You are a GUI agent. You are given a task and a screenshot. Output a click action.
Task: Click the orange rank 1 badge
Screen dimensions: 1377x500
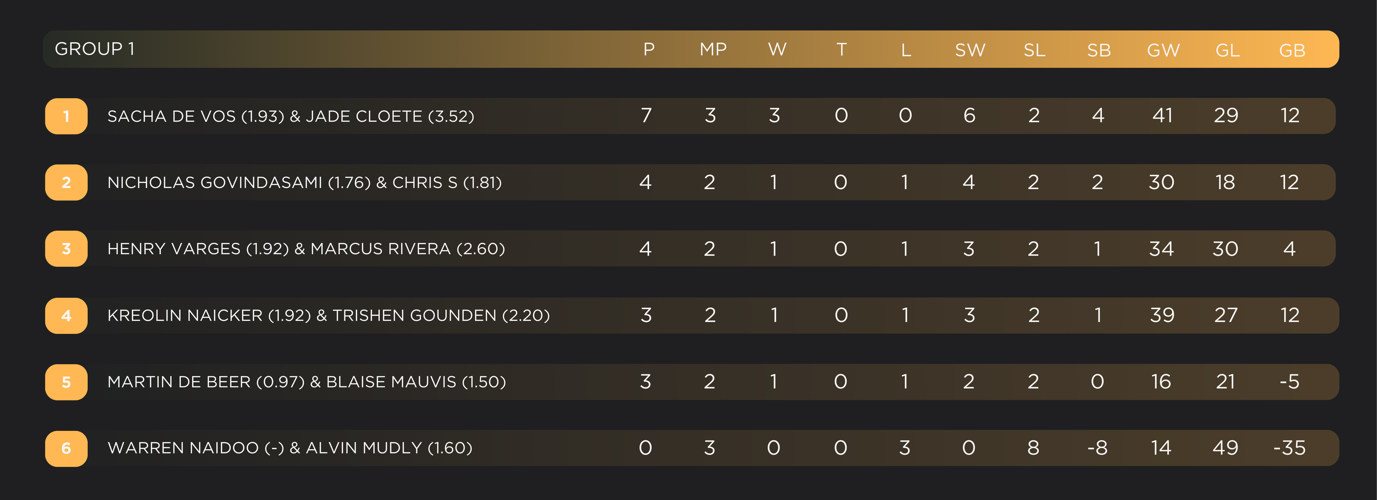(x=66, y=116)
